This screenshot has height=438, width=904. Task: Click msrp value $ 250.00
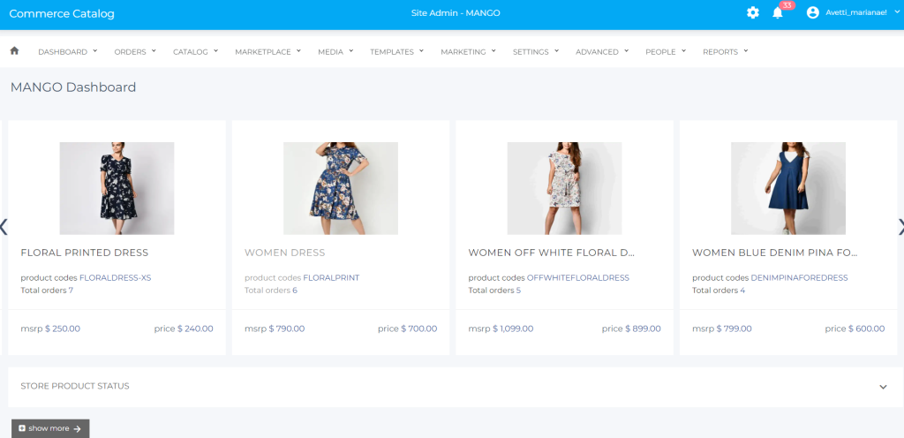point(63,328)
